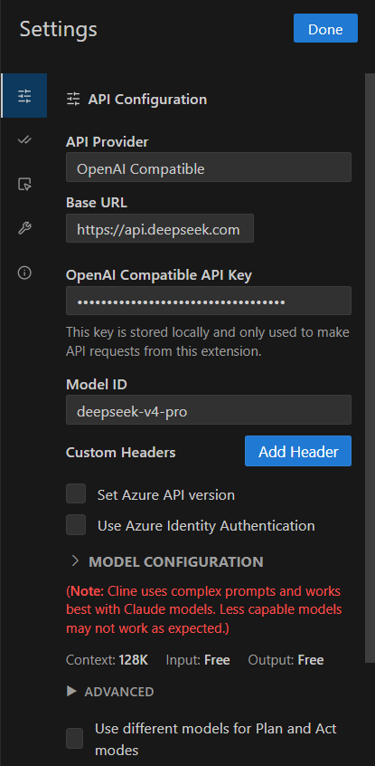
Task: Click the key stored locally description text
Action: (208, 342)
